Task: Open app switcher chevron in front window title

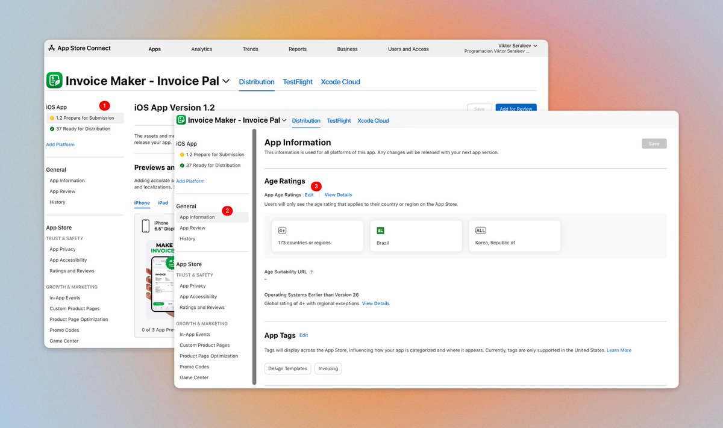Action: click(x=284, y=120)
